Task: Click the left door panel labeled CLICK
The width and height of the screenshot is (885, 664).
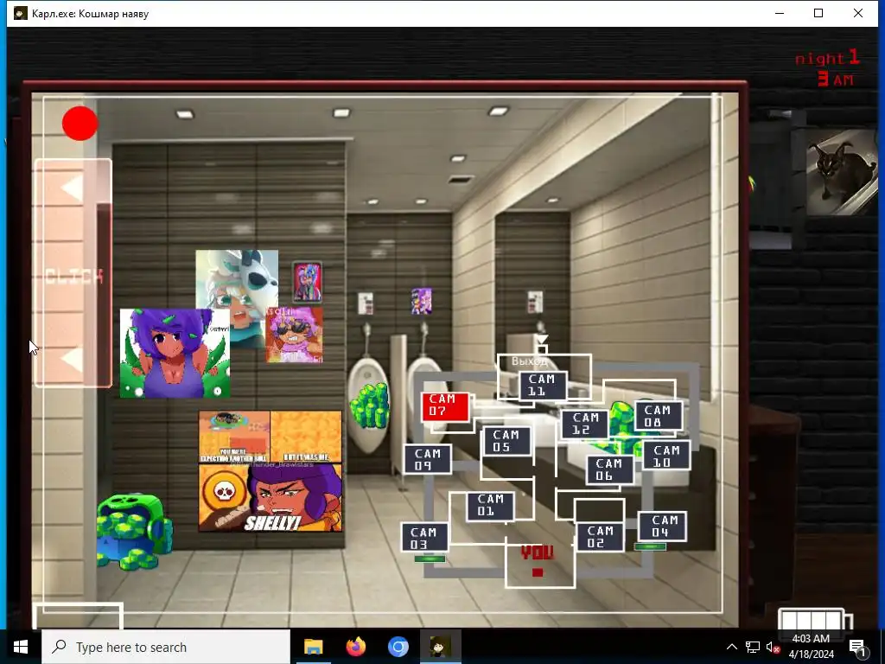Action: tap(73, 273)
